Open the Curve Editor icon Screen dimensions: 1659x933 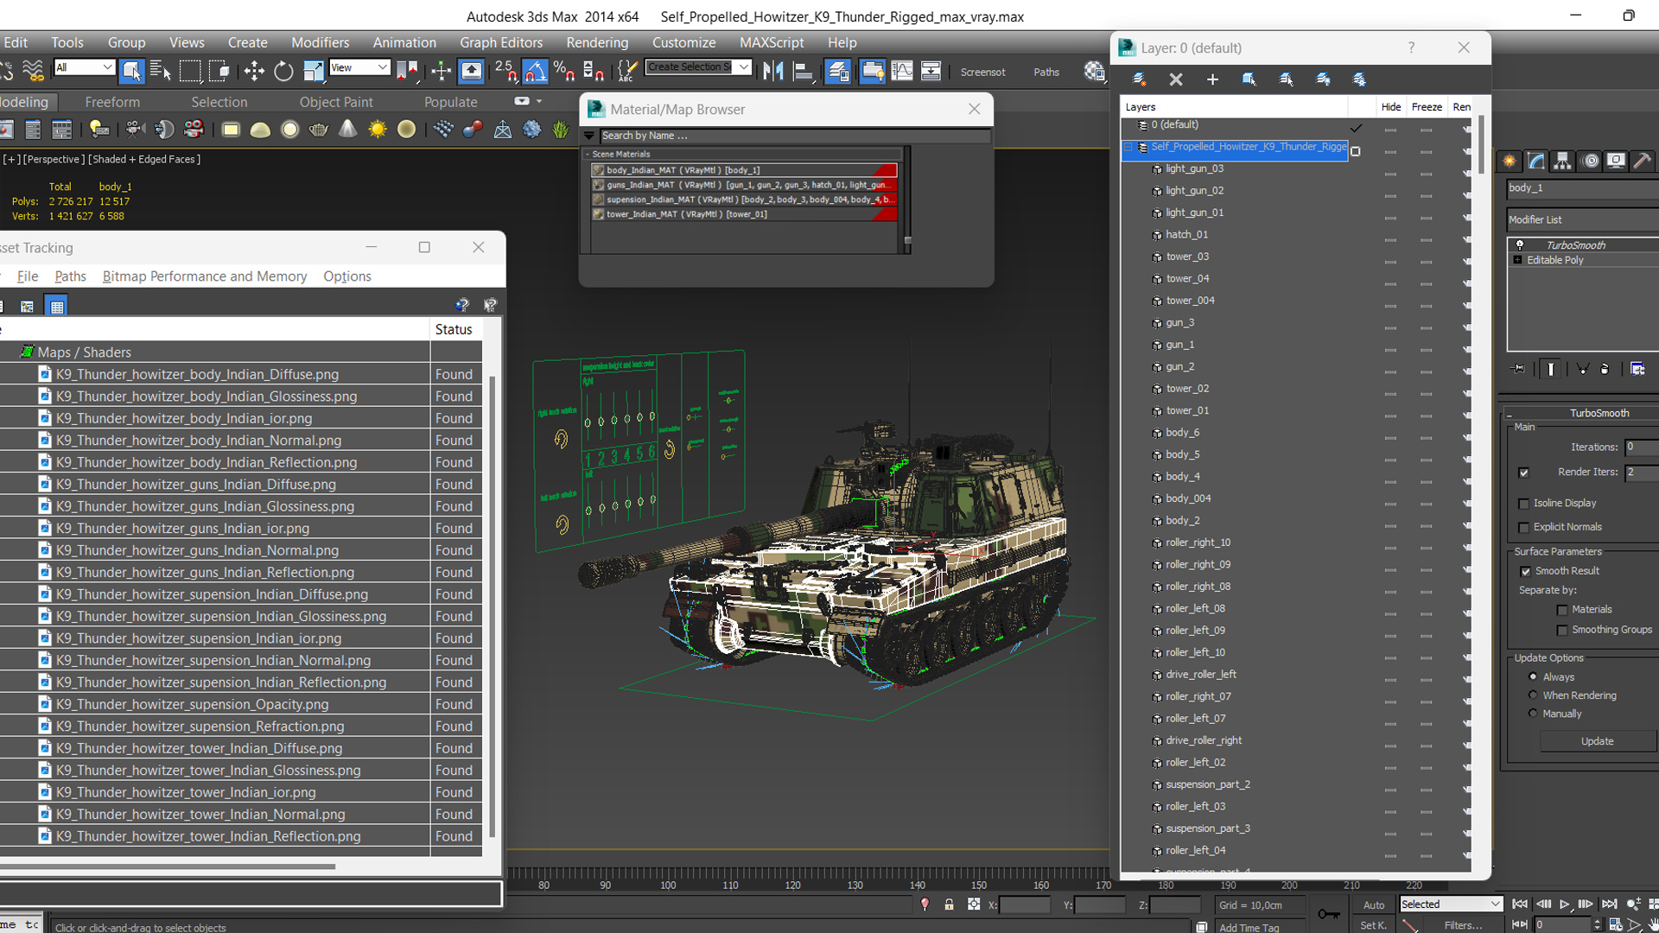pos(901,71)
